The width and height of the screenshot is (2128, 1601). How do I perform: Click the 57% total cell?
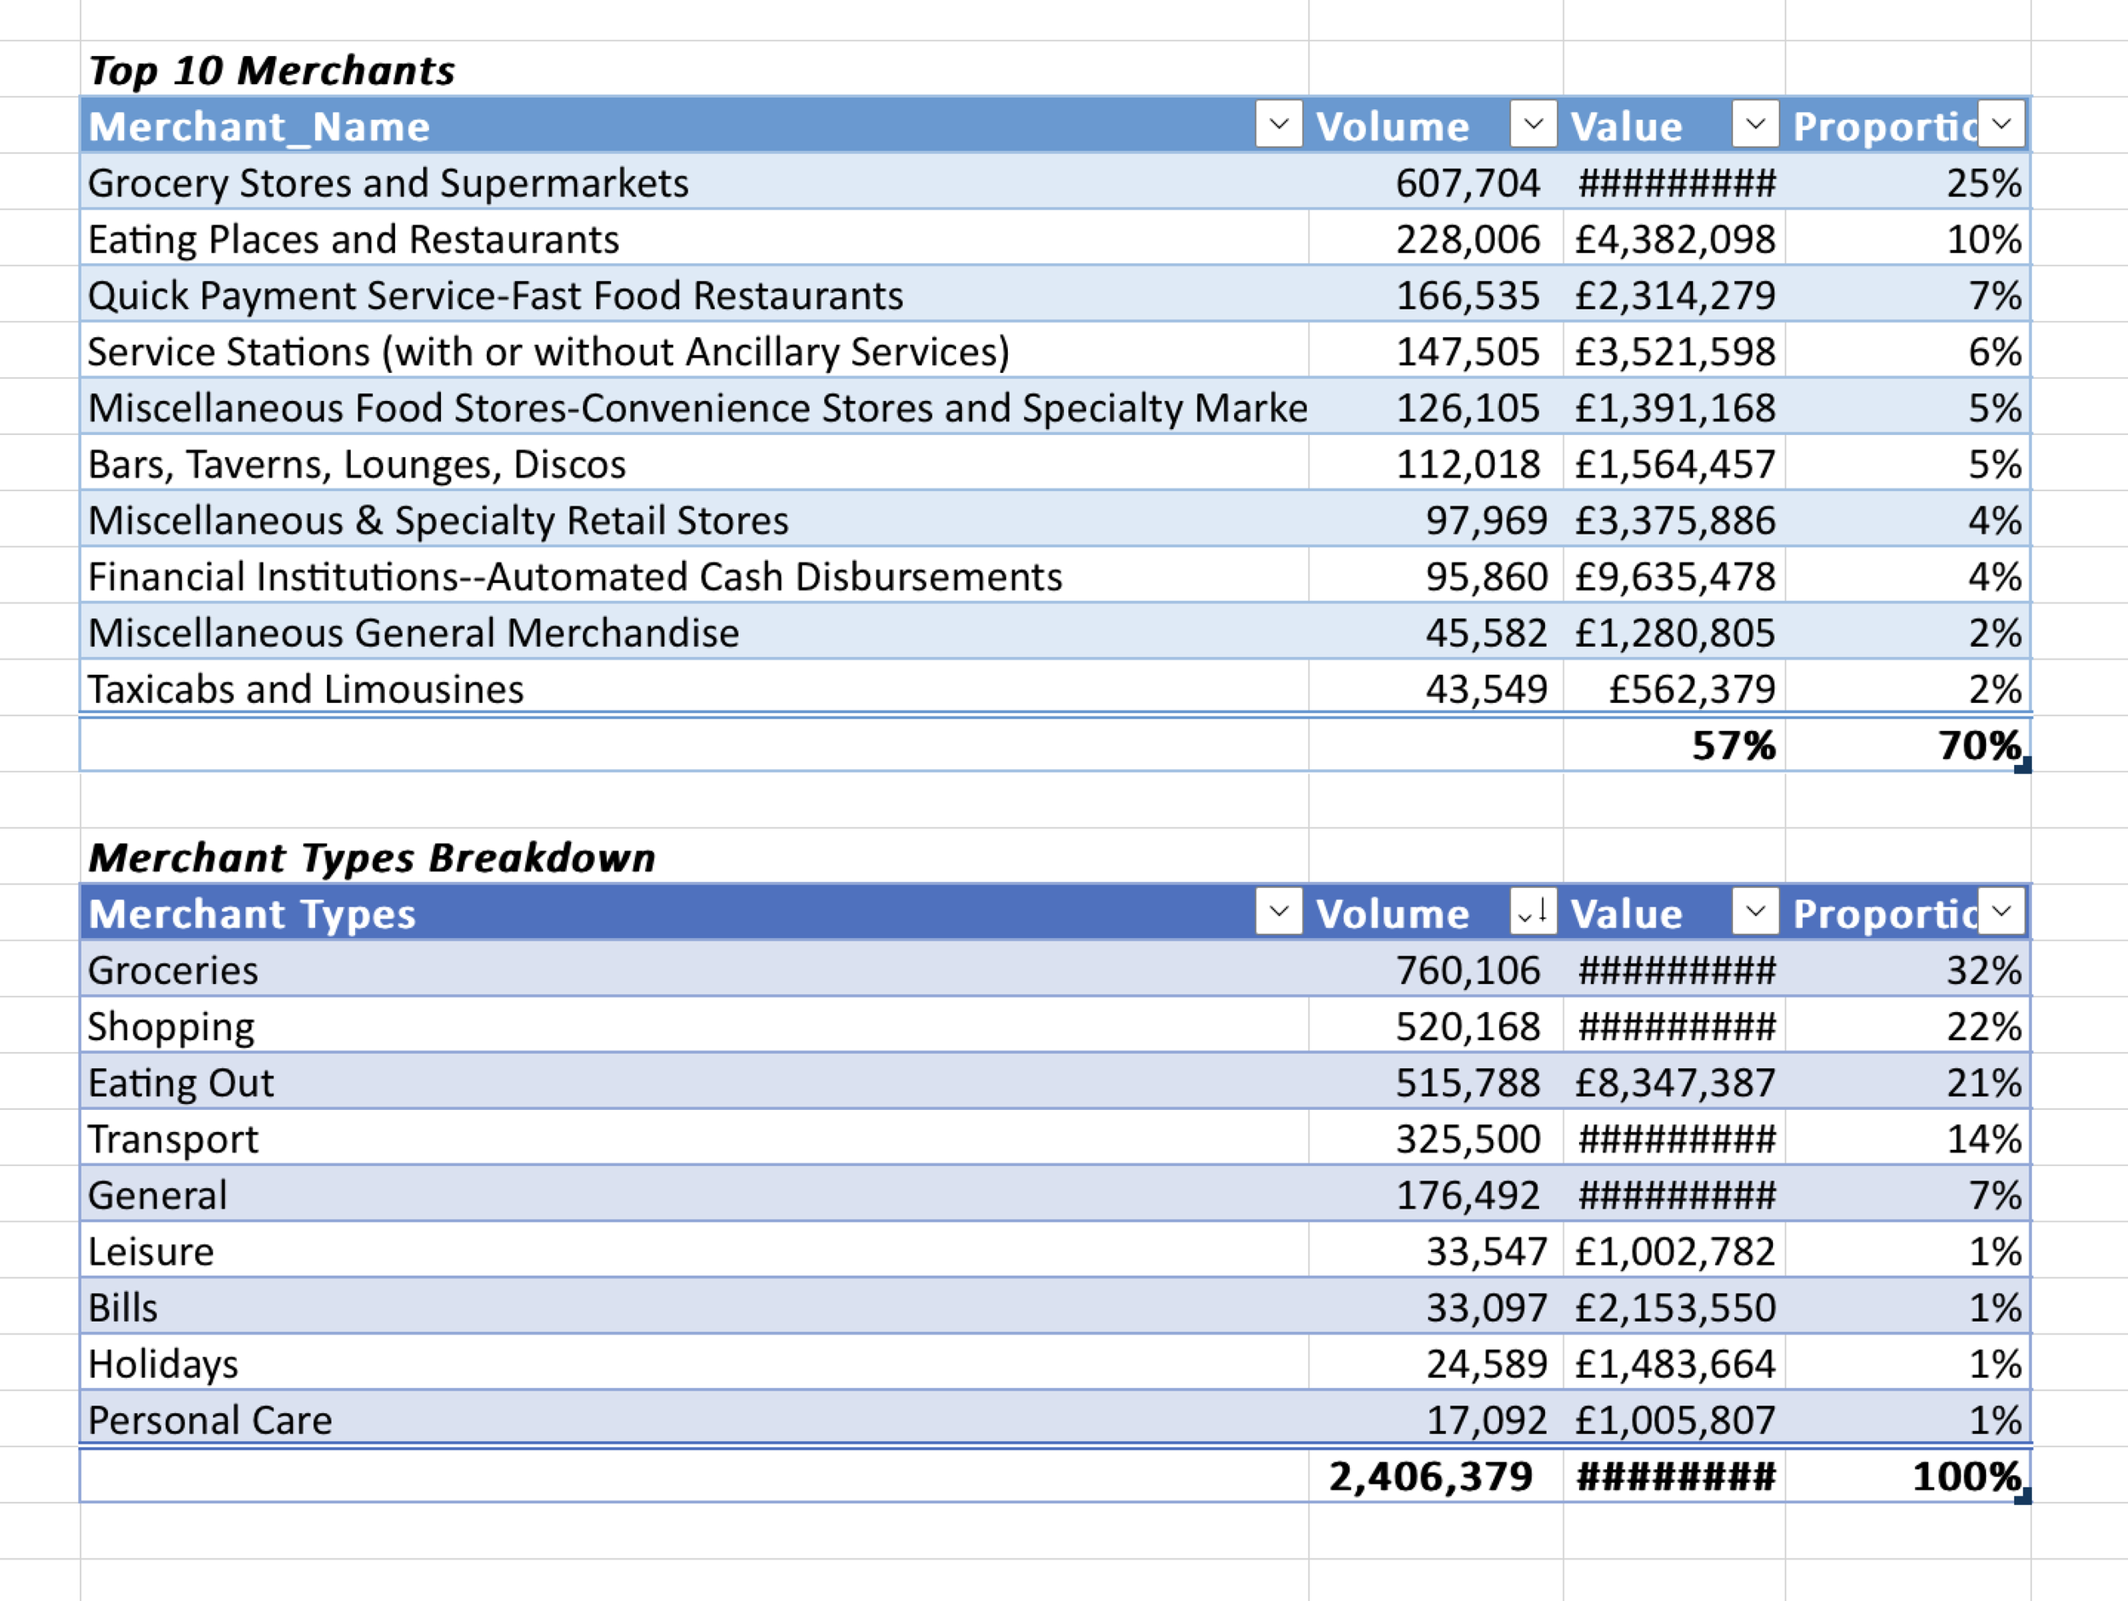[x=1732, y=745]
